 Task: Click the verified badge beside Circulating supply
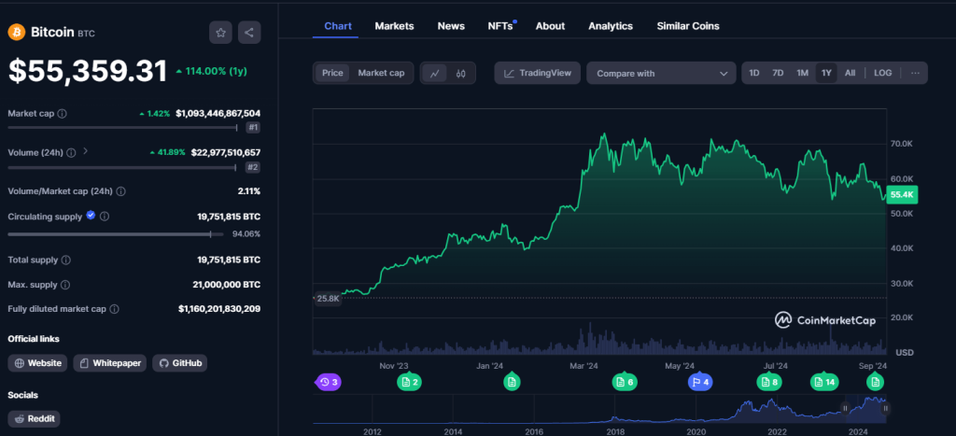point(91,216)
